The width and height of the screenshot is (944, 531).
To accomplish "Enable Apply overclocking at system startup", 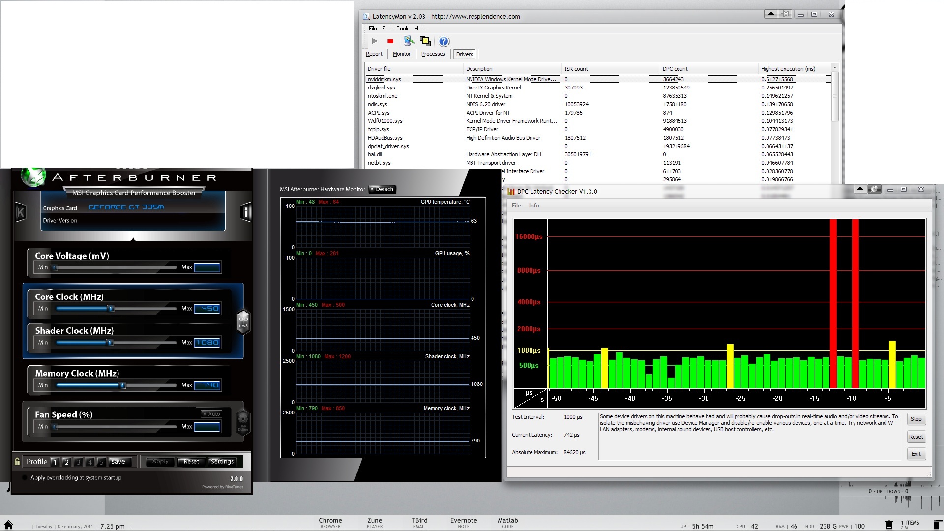I will point(25,477).
